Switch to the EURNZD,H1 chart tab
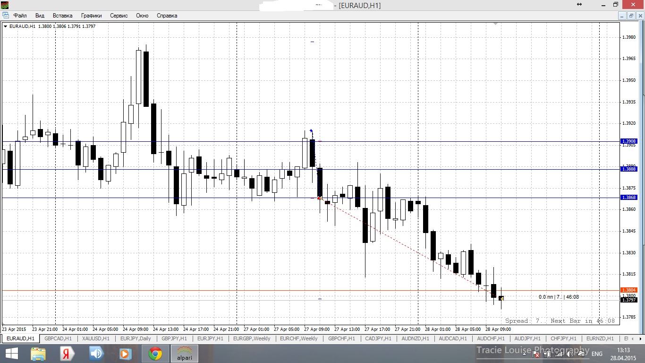This screenshot has height=363, width=645. pyautogui.click(x=600, y=338)
